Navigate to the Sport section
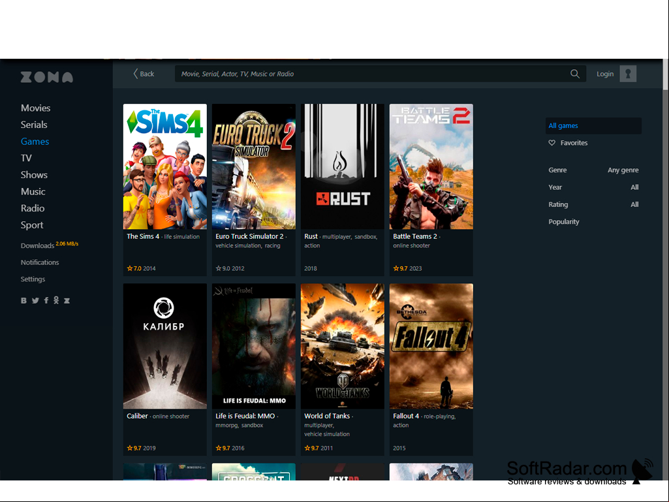669x502 pixels. tap(32, 225)
